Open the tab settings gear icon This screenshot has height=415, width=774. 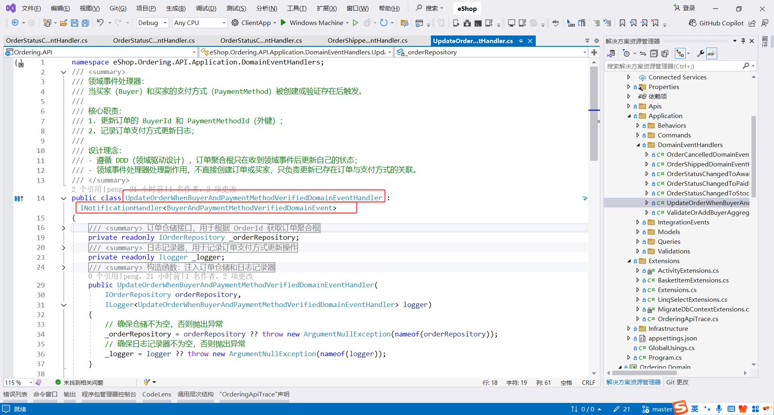[597, 41]
